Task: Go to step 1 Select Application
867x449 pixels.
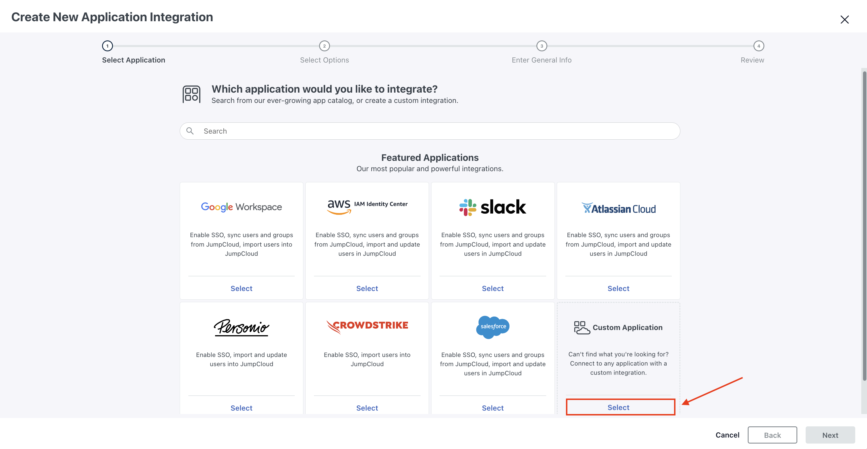Action: pyautogui.click(x=107, y=46)
